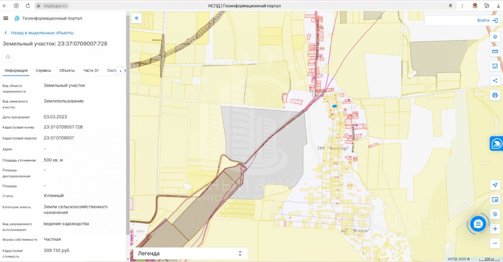The image size is (503, 262).
Task: Click the cadastral number 23:37:0709007:728 value
Action: [x=63, y=127]
